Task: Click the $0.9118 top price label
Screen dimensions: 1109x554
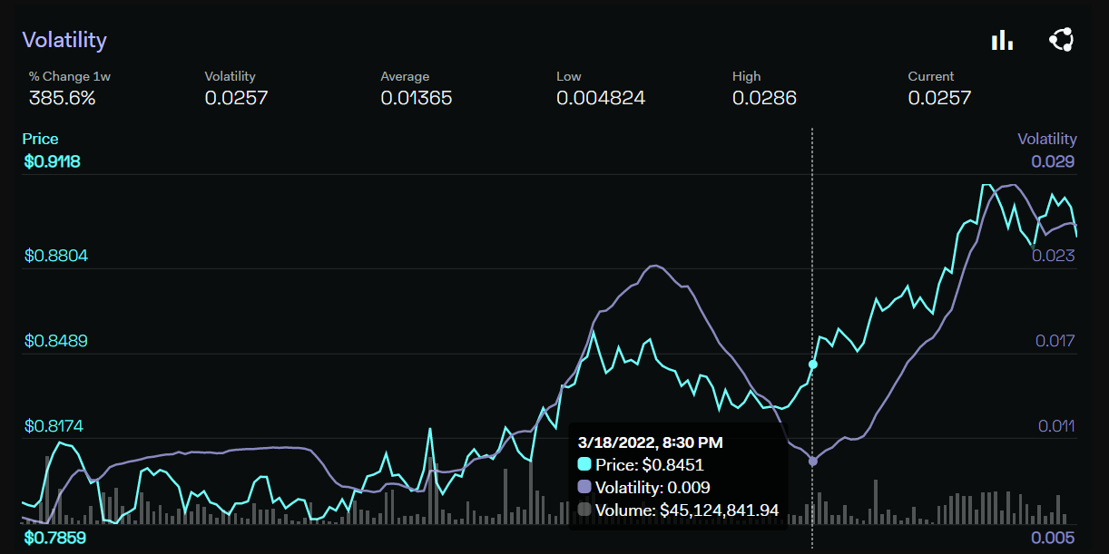Action: pyautogui.click(x=53, y=162)
